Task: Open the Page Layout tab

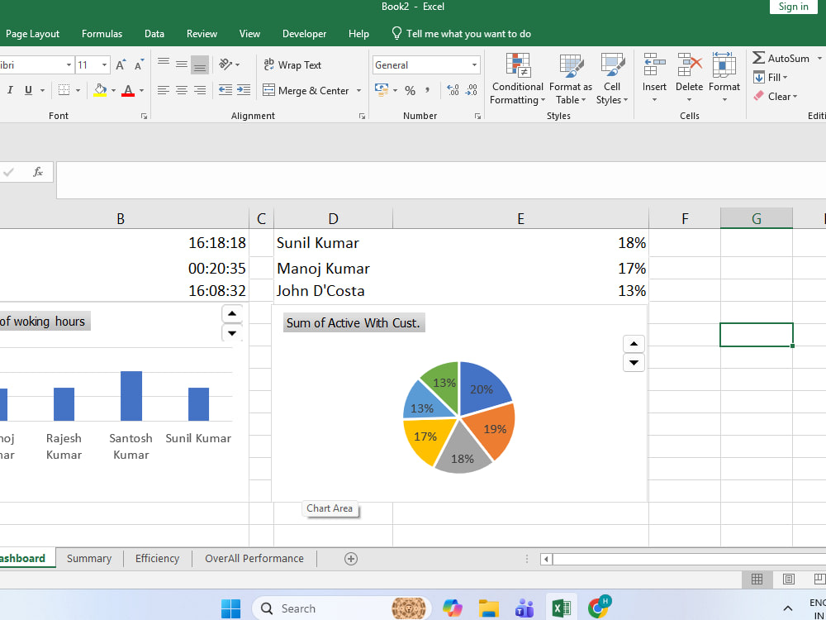Action: click(32, 34)
